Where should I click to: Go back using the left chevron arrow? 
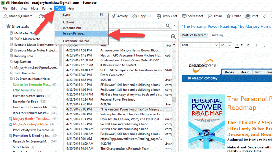[264, 16]
